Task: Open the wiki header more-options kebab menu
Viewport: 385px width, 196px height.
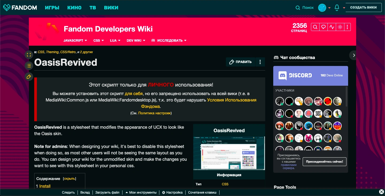Action: click(x=347, y=27)
